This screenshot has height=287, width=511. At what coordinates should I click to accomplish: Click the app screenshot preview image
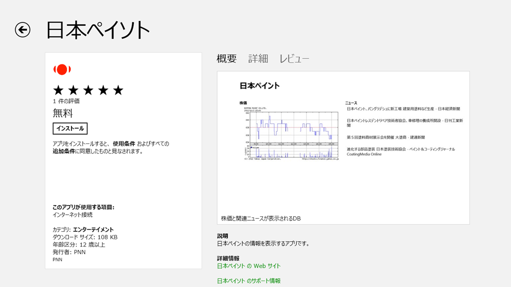[343, 147]
